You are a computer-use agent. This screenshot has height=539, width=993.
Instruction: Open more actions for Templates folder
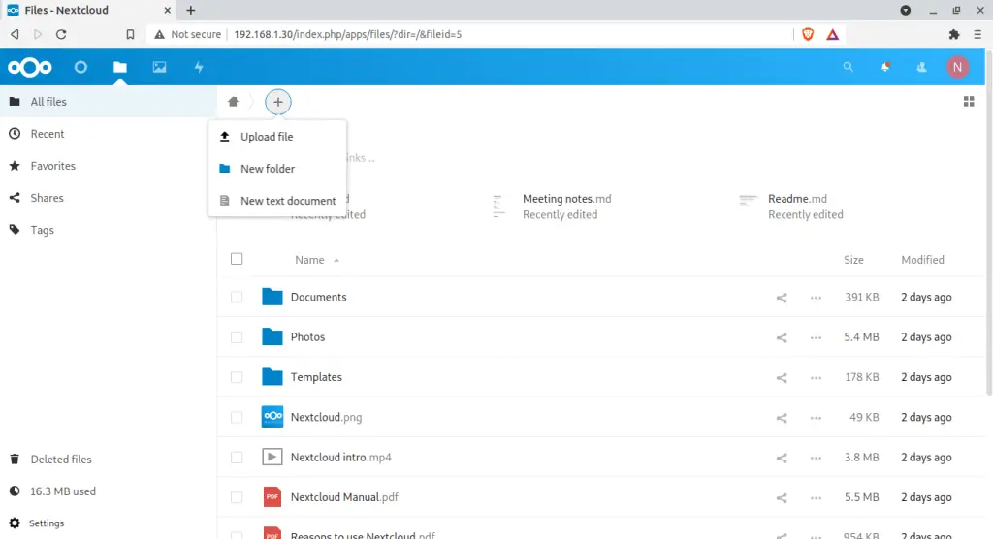pyautogui.click(x=816, y=377)
